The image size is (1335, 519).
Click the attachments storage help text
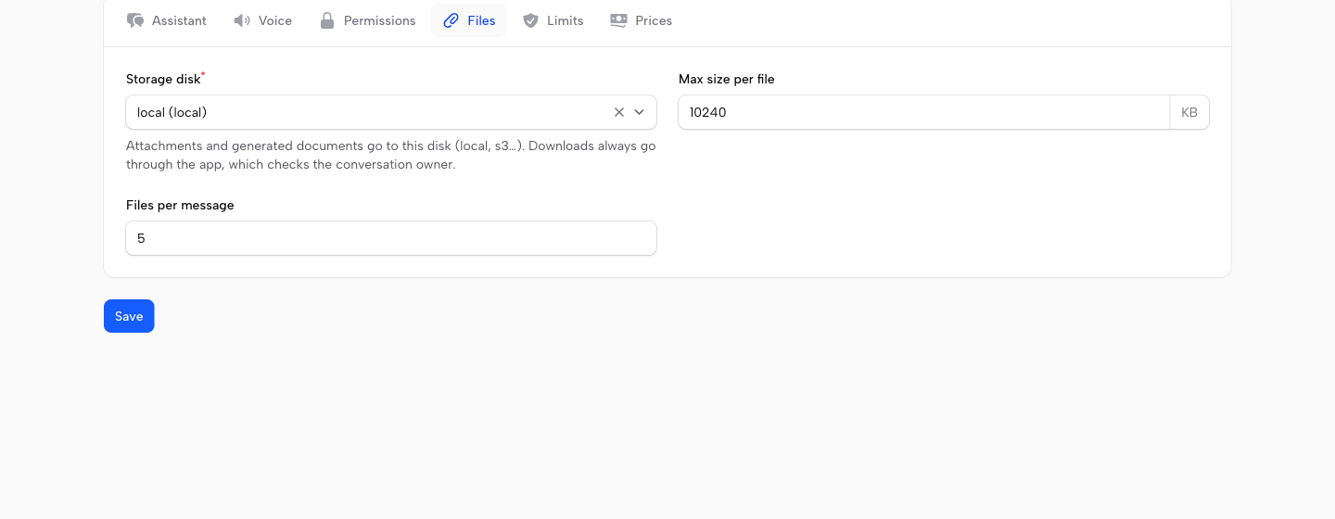pos(391,156)
